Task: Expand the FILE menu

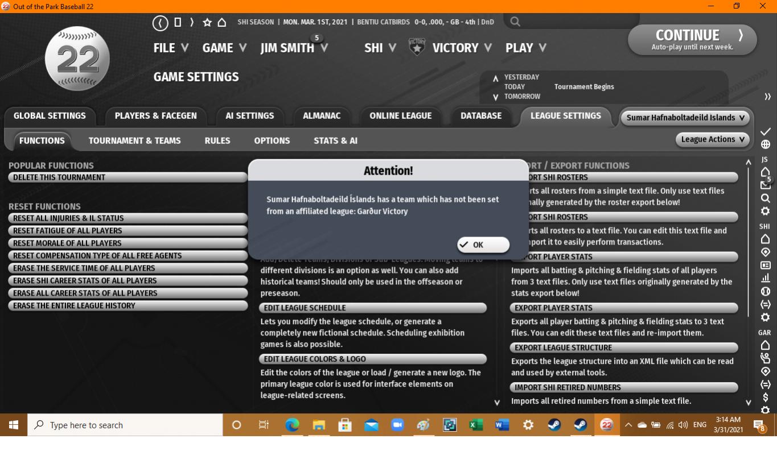Action: (x=171, y=48)
